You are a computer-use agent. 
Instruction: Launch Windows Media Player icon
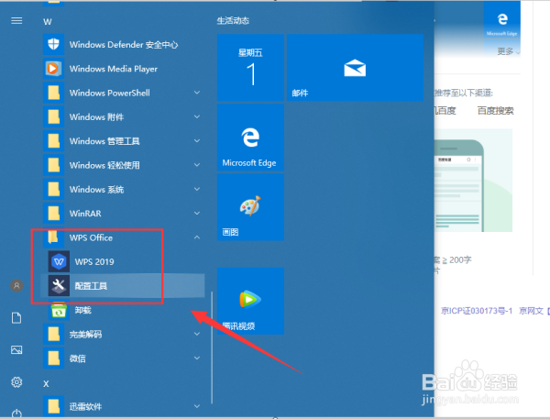point(54,69)
